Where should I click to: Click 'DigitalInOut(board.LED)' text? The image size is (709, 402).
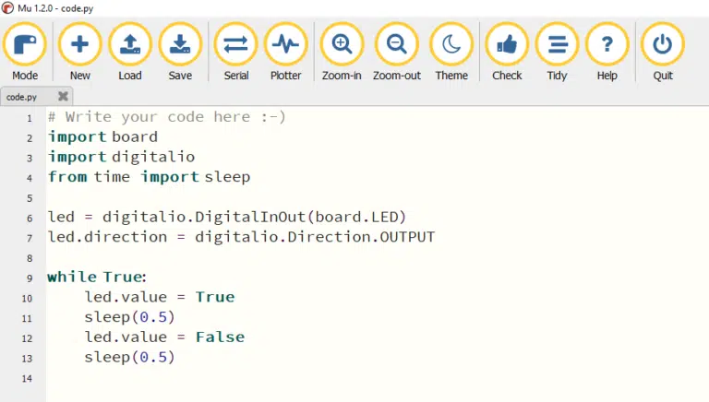click(x=301, y=217)
